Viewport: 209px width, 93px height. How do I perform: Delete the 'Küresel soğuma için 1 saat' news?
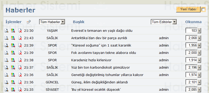tap(20, 45)
